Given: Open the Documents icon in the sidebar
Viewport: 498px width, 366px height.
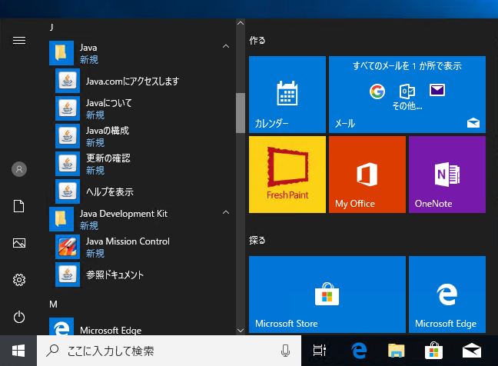Looking at the screenshot, I should (x=19, y=206).
